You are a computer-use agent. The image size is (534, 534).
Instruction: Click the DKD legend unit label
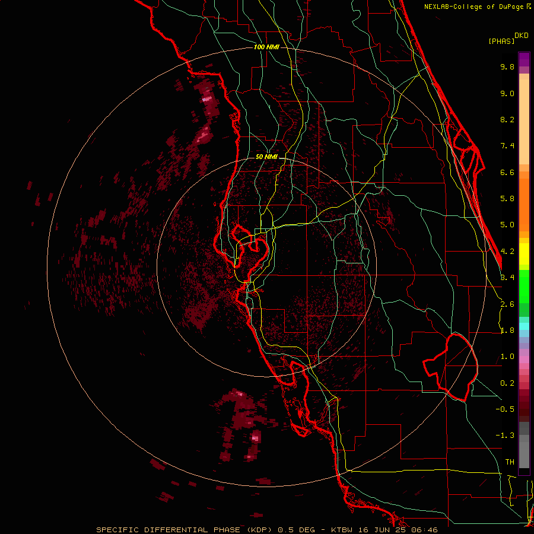pos(521,36)
